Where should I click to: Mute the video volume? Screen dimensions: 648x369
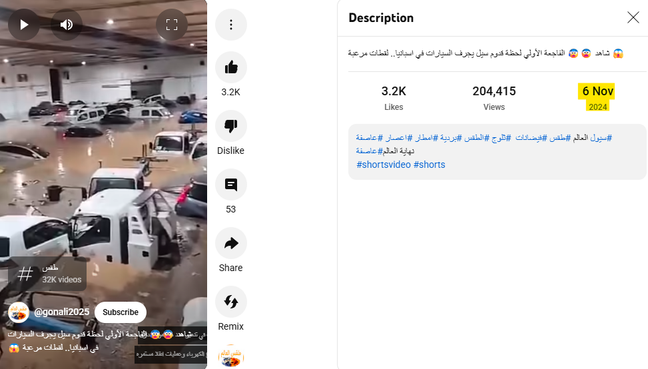[x=67, y=25]
